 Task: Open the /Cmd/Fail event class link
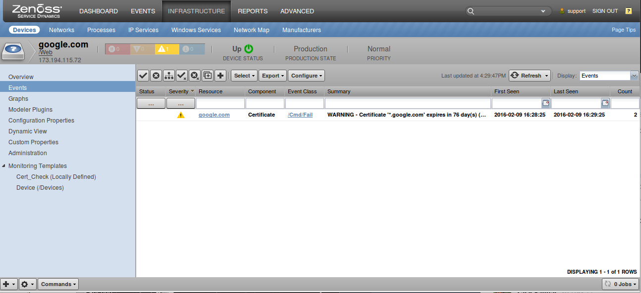pyautogui.click(x=300, y=115)
